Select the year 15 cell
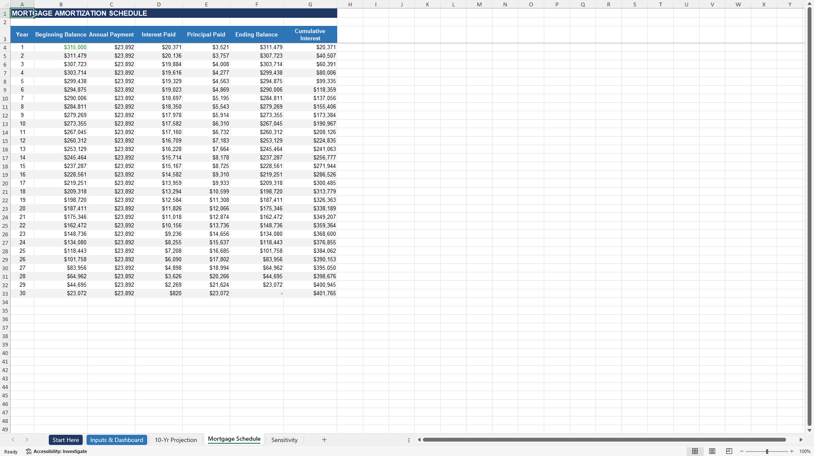 (22, 166)
